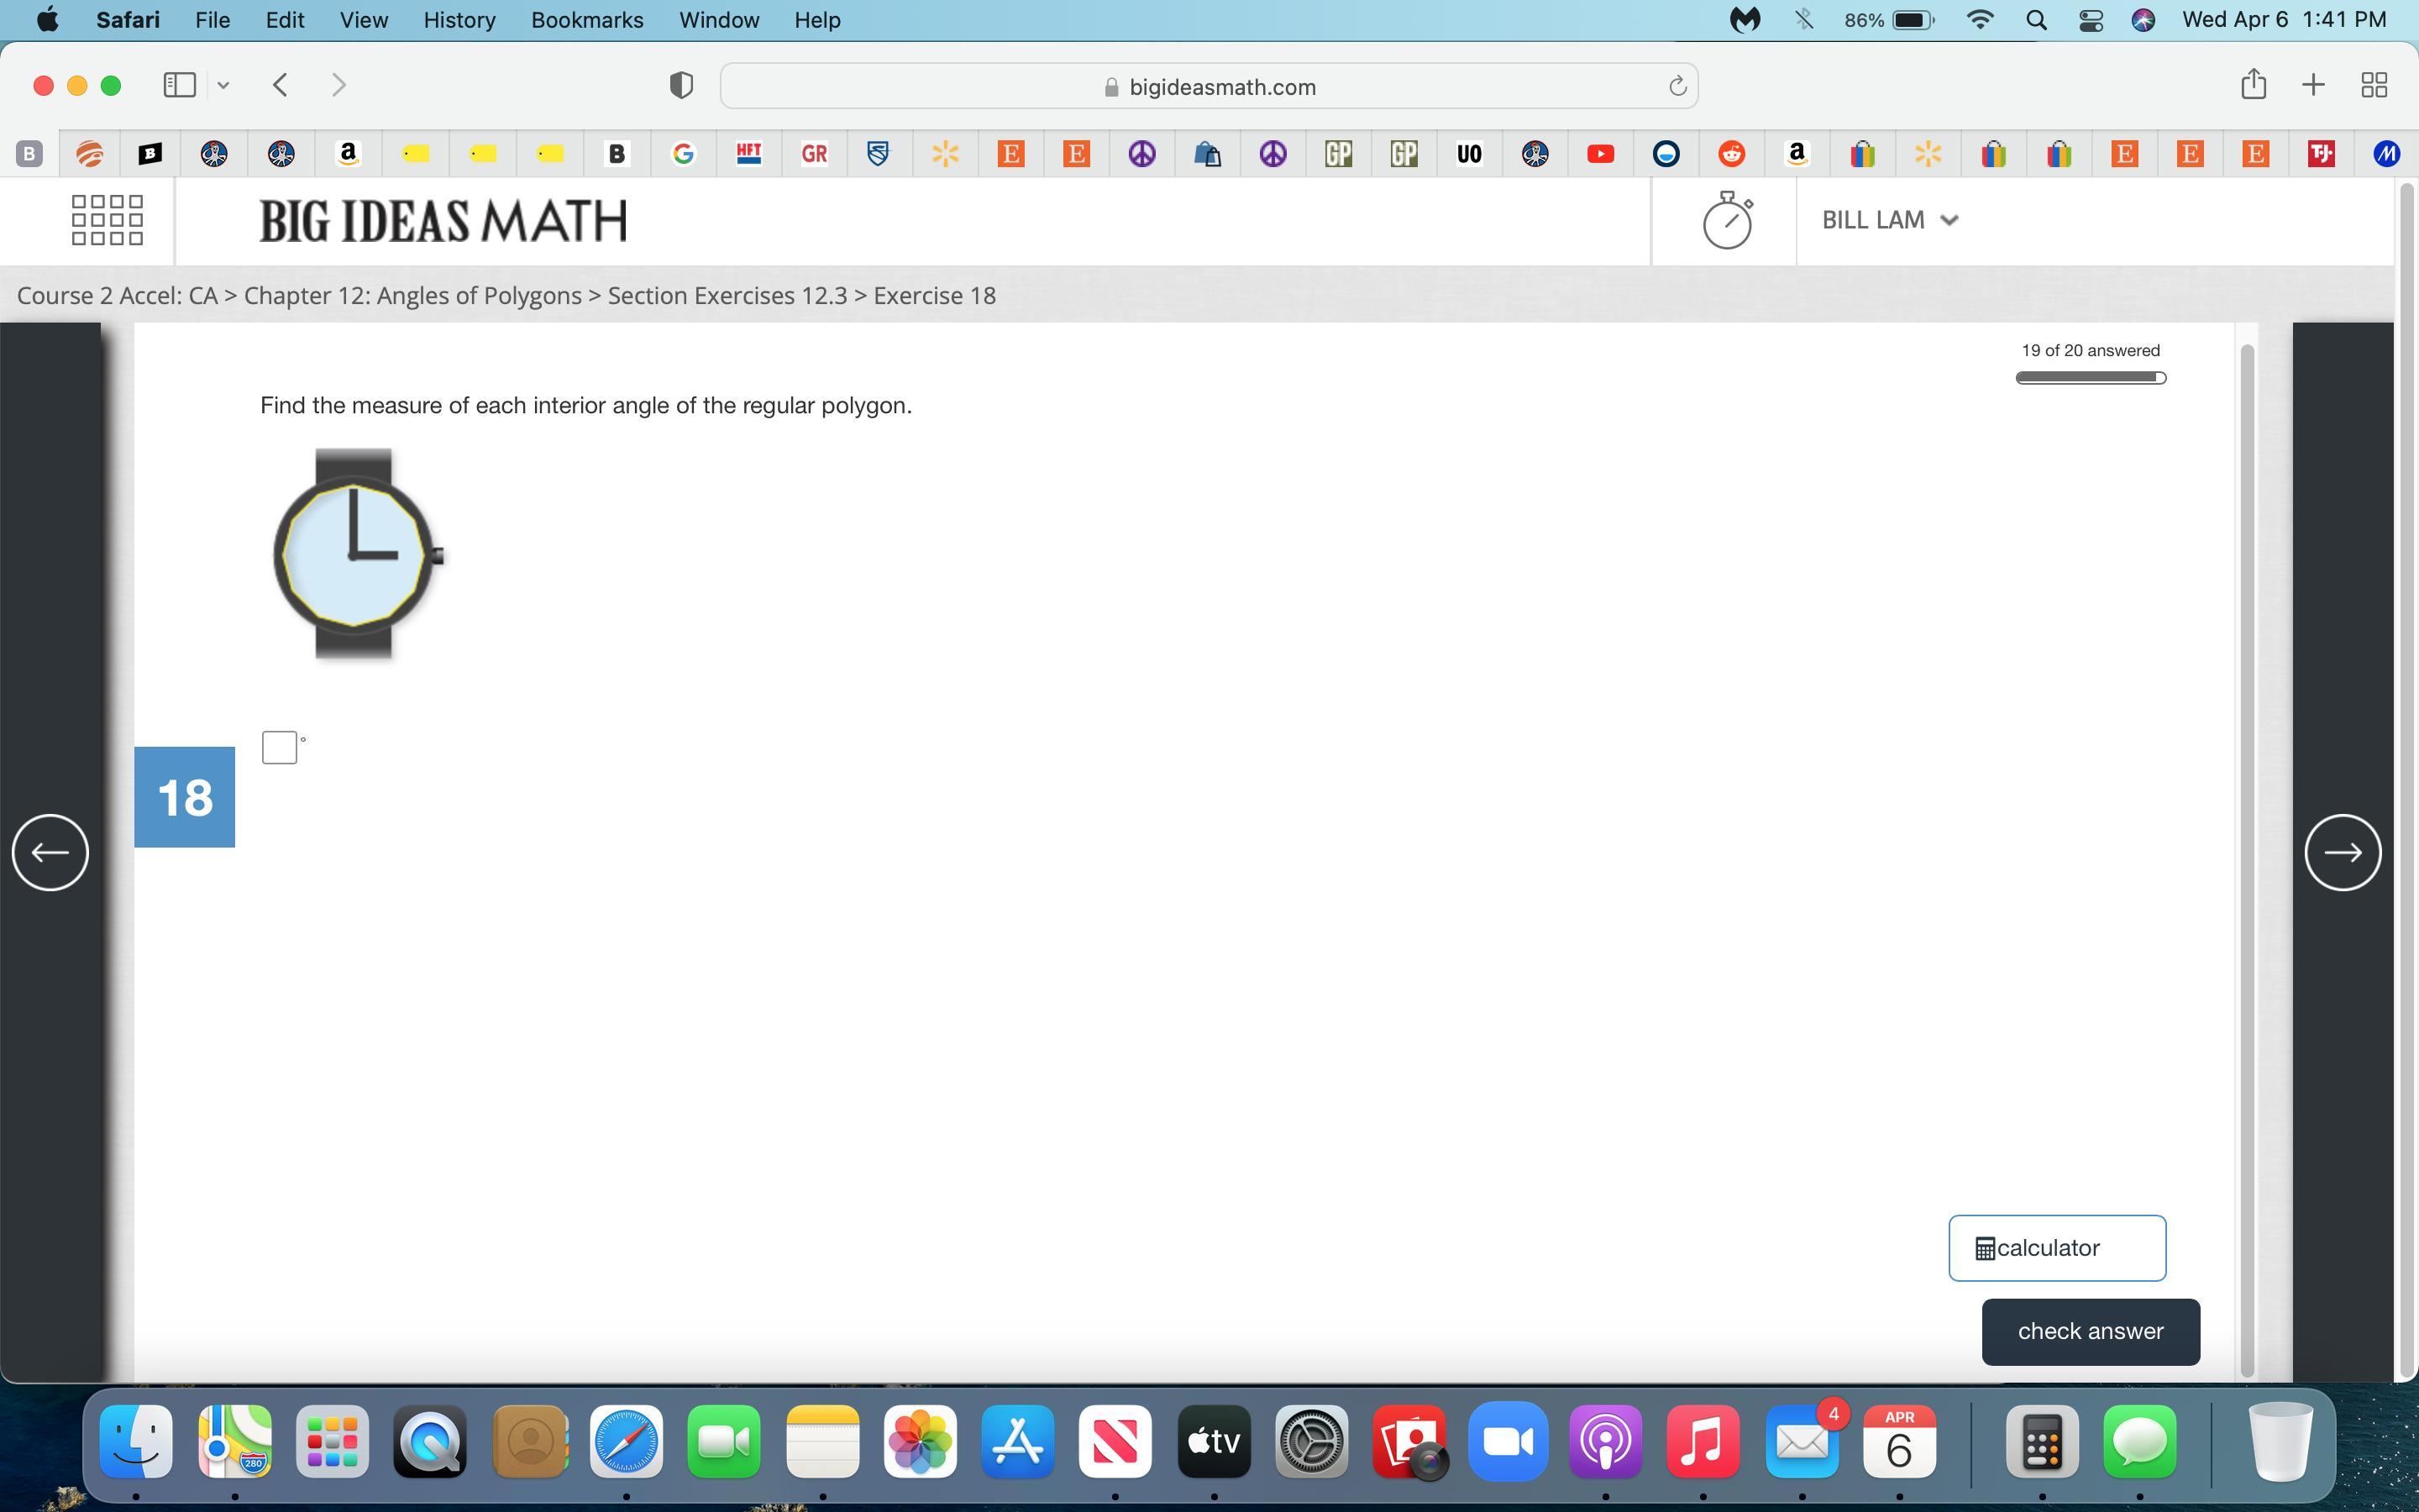Click Safari privacy shield icon
Image resolution: width=2419 pixels, height=1512 pixels.
click(680, 86)
